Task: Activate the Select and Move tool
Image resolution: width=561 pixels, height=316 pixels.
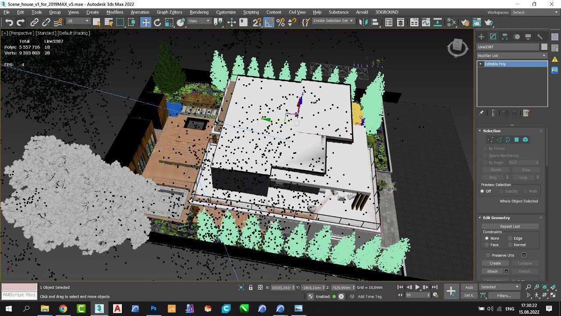Action: tap(146, 22)
